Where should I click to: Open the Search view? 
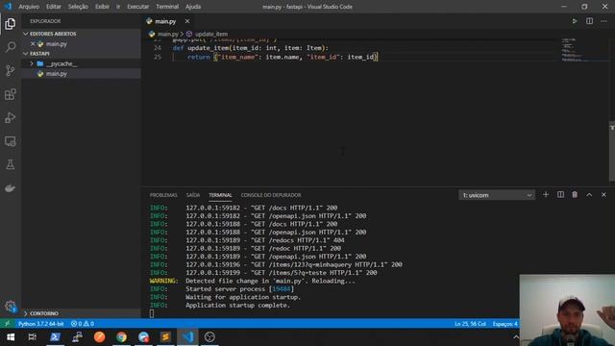point(11,47)
